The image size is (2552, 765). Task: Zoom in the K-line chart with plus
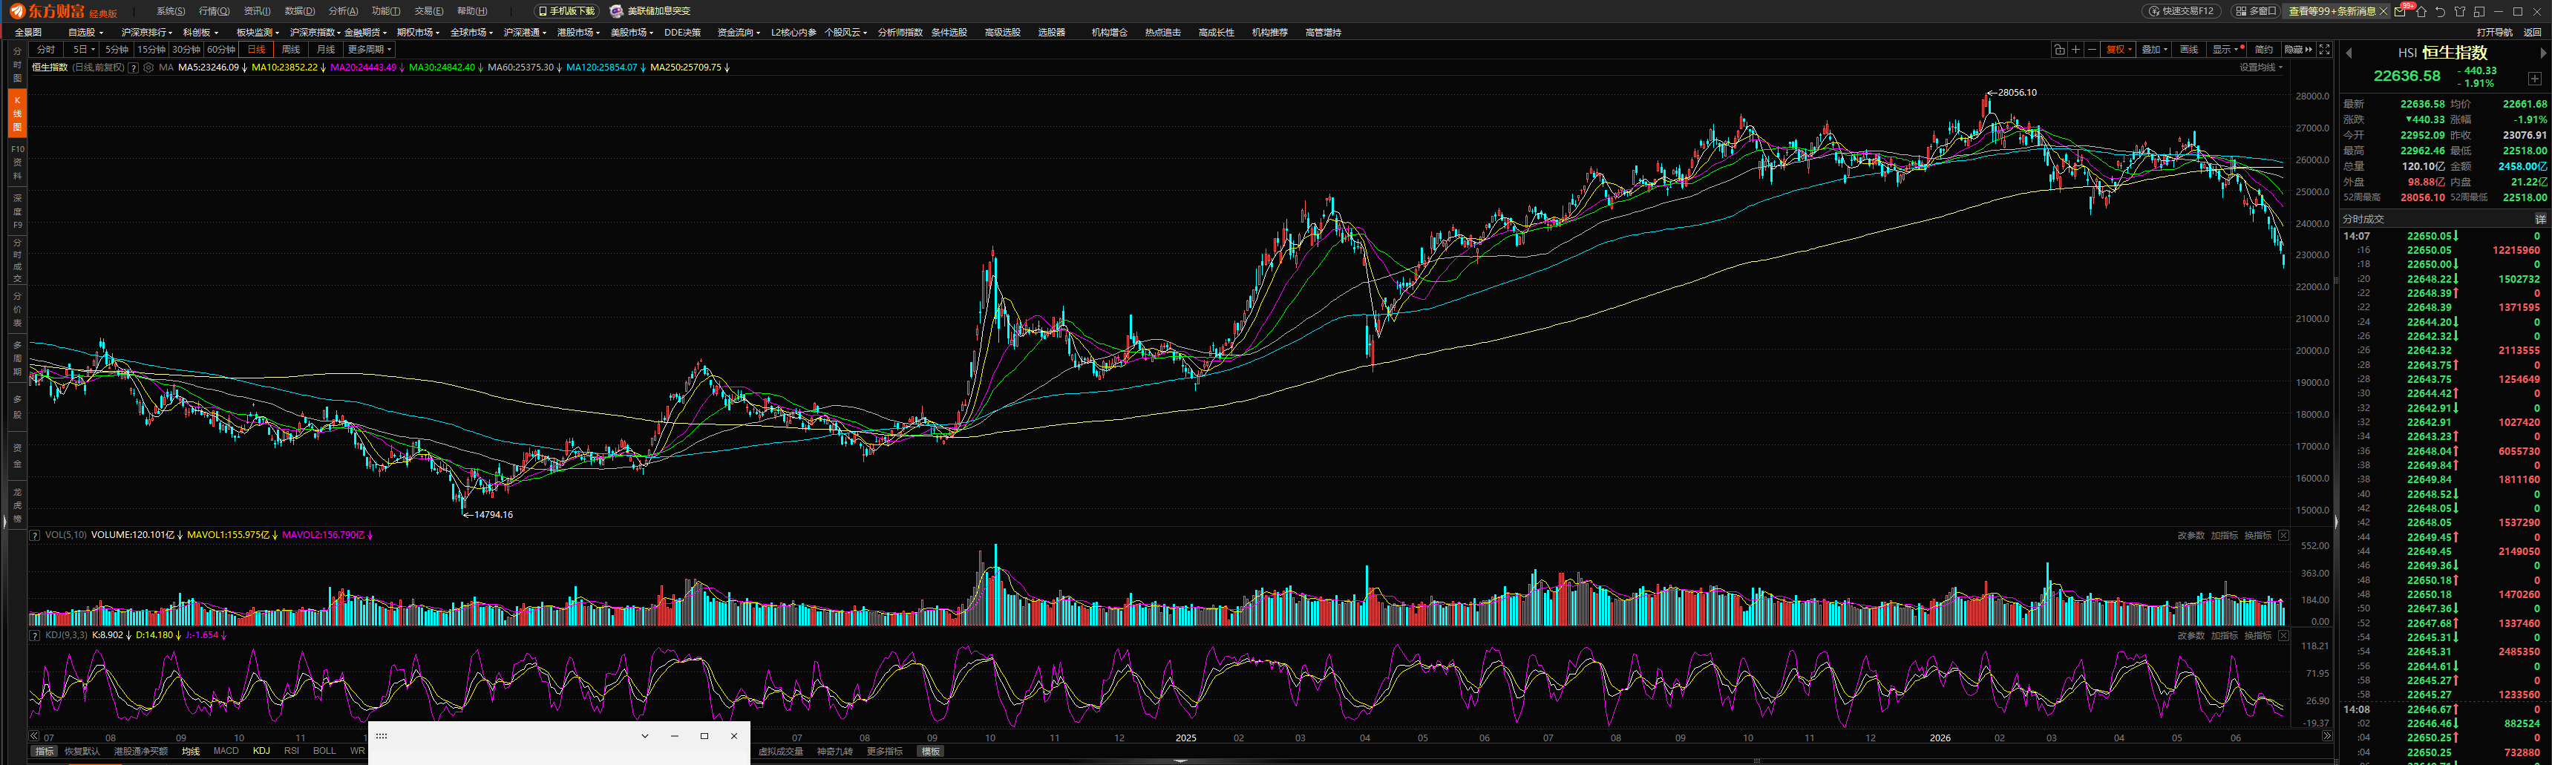(2075, 50)
